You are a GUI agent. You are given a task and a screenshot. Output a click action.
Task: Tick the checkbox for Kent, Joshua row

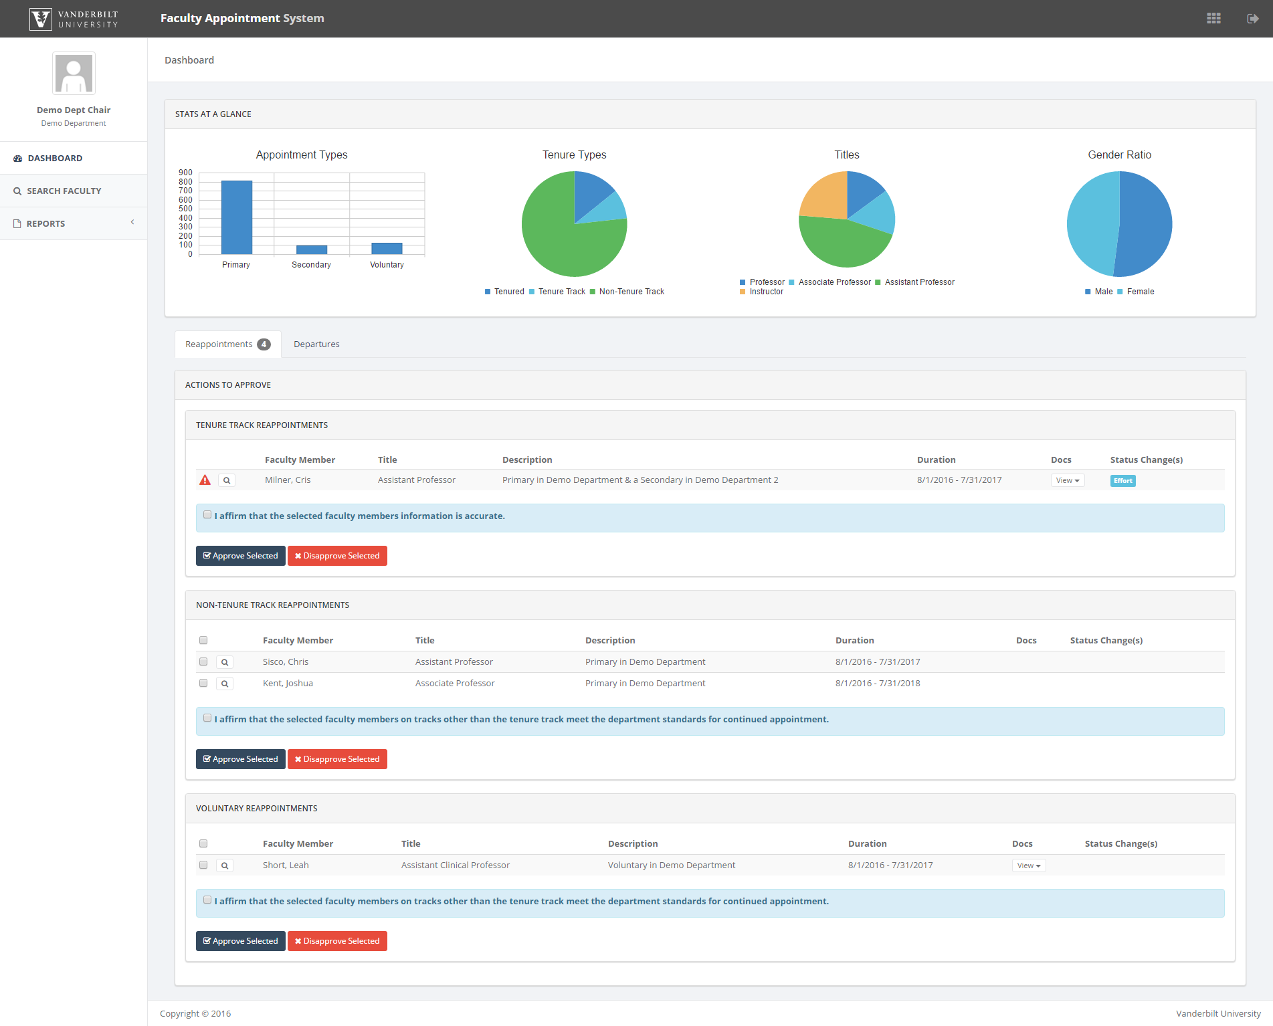click(203, 683)
